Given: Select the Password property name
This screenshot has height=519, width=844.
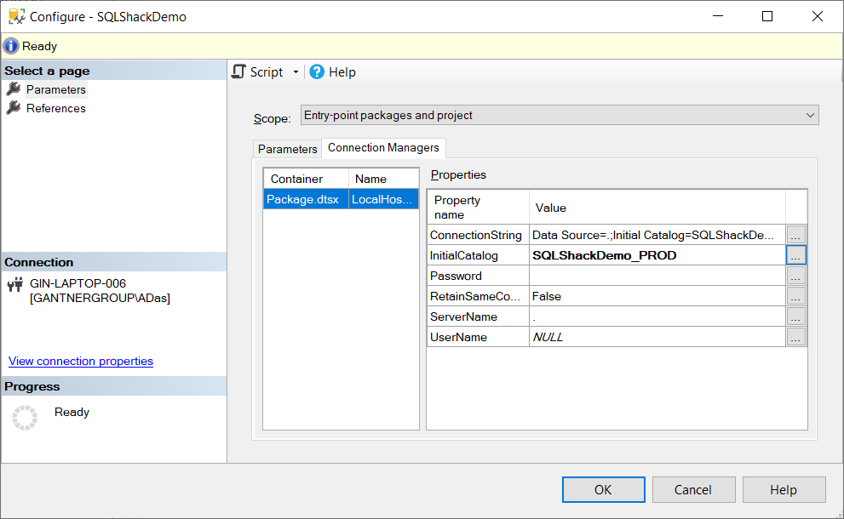Looking at the screenshot, I should [478, 276].
